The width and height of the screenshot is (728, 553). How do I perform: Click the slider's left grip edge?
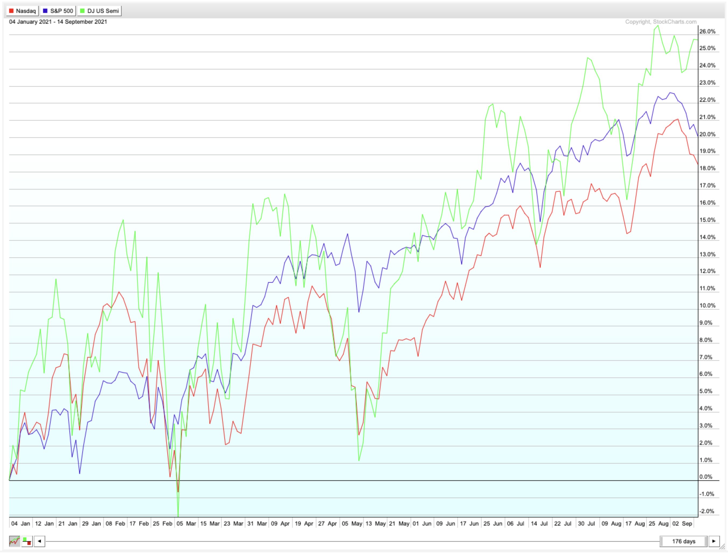pos(661,541)
